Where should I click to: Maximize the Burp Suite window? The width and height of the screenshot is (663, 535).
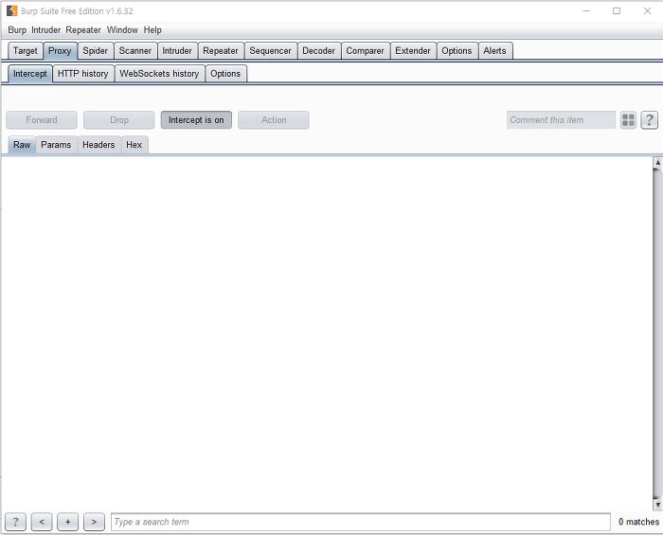pyautogui.click(x=617, y=11)
